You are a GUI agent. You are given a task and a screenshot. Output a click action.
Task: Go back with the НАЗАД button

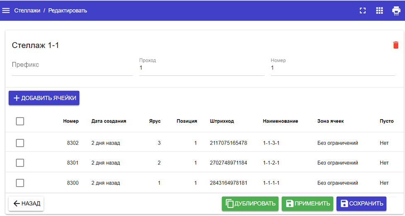tap(26, 204)
